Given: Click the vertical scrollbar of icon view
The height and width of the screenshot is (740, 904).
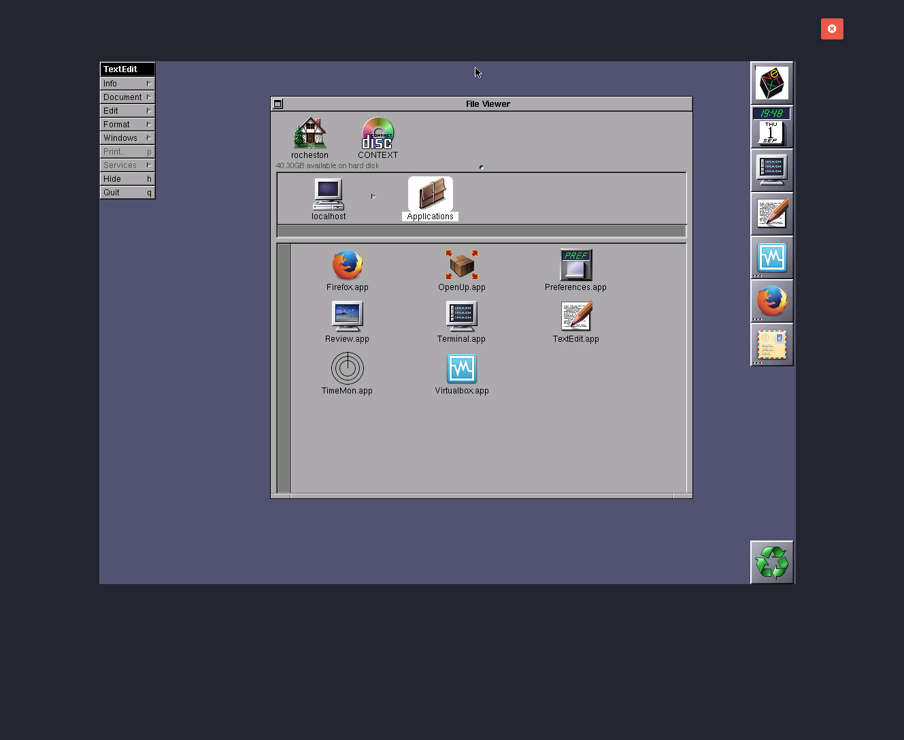Looking at the screenshot, I should (284, 368).
